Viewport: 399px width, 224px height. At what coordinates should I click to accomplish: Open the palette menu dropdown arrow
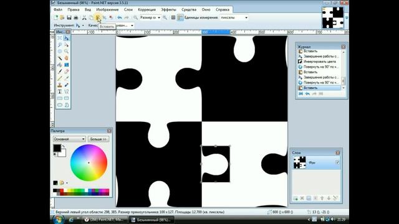click(67, 183)
